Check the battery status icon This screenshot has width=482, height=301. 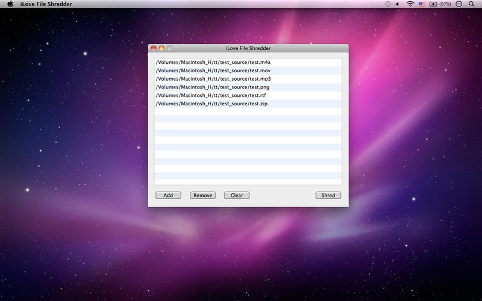pos(440,4)
